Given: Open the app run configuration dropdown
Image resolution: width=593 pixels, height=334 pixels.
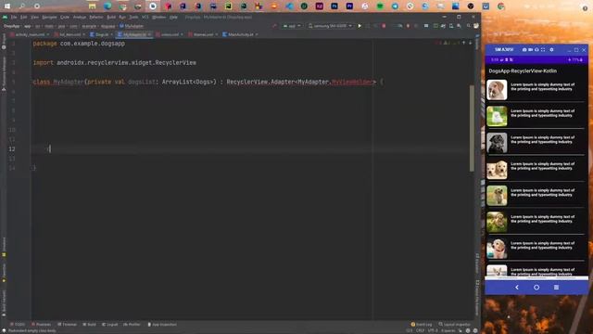Looking at the screenshot, I should pyautogui.click(x=292, y=26).
